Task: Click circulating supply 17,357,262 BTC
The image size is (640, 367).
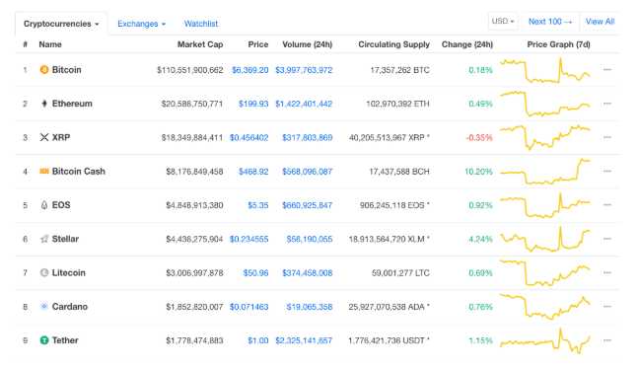Action: 399,70
